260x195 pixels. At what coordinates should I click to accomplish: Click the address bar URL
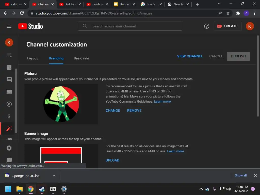94,13
